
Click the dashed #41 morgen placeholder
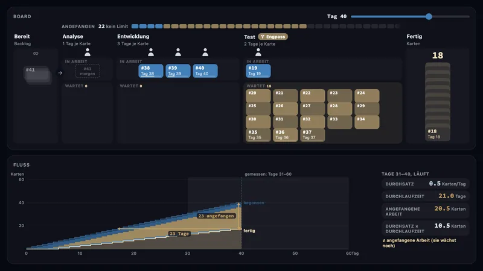[88, 71]
